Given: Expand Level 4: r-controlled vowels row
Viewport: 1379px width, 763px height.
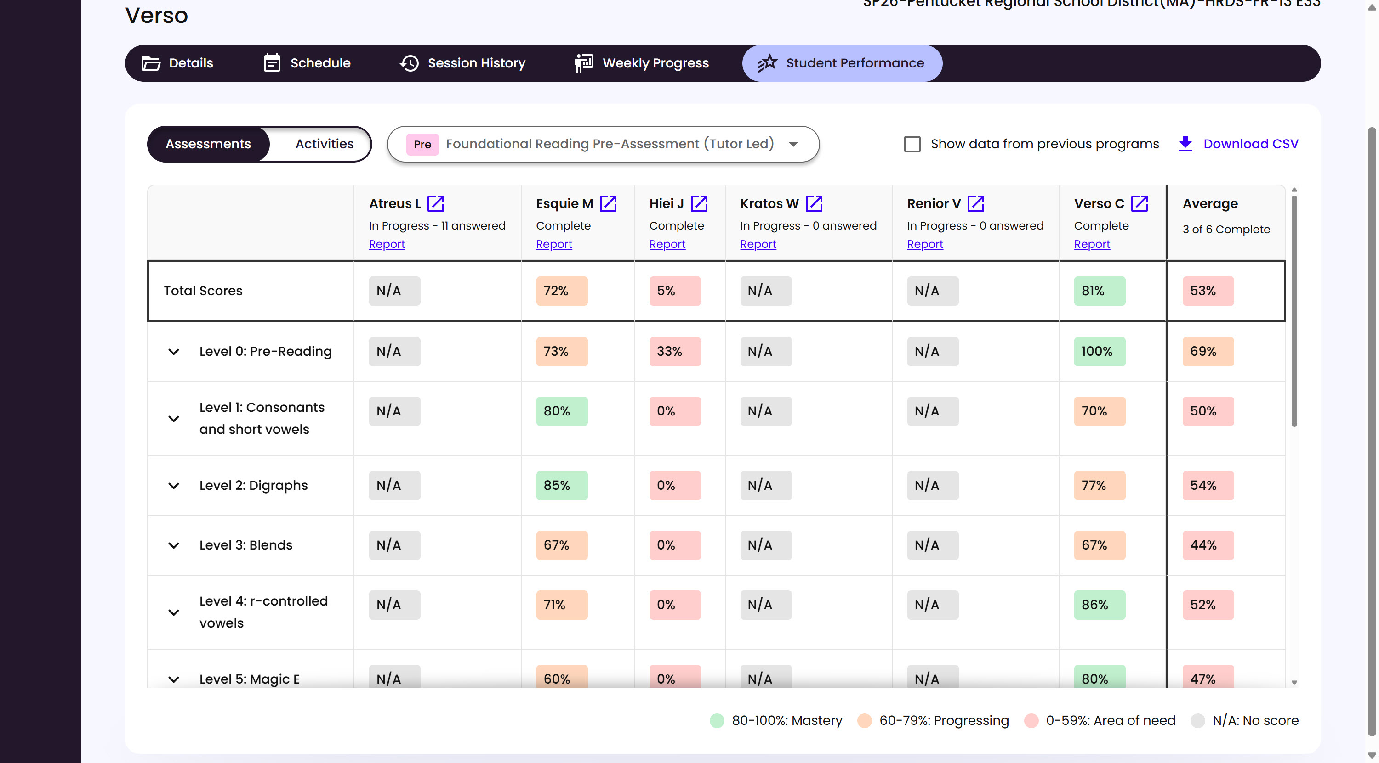Looking at the screenshot, I should pos(173,612).
